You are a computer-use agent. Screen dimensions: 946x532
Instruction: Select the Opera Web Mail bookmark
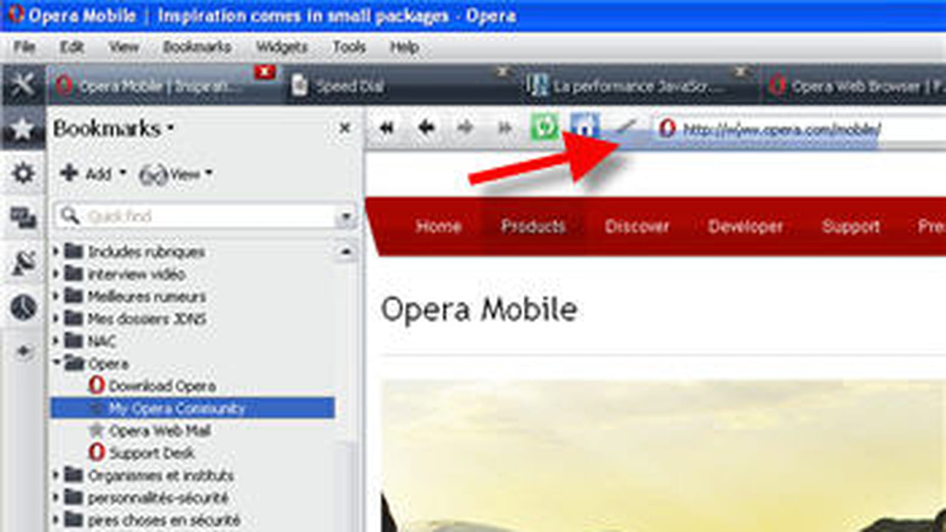click(150, 431)
